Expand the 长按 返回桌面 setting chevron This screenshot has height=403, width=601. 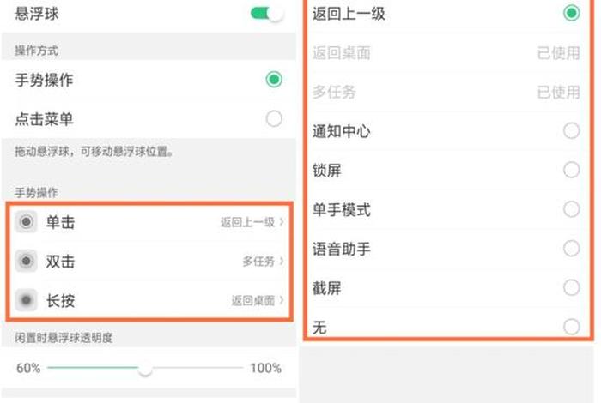(x=280, y=300)
